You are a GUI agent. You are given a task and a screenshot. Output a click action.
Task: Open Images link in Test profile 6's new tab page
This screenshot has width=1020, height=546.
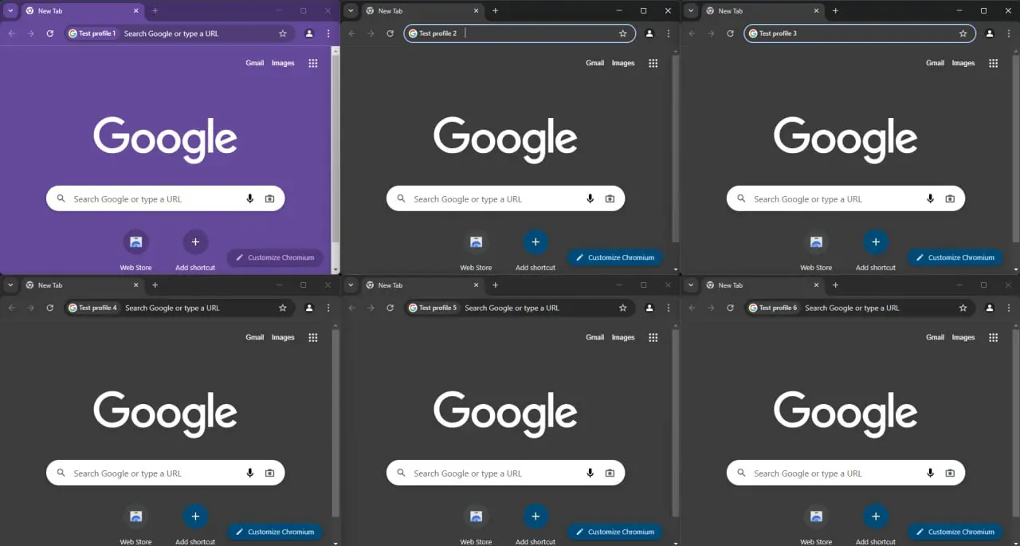click(963, 337)
